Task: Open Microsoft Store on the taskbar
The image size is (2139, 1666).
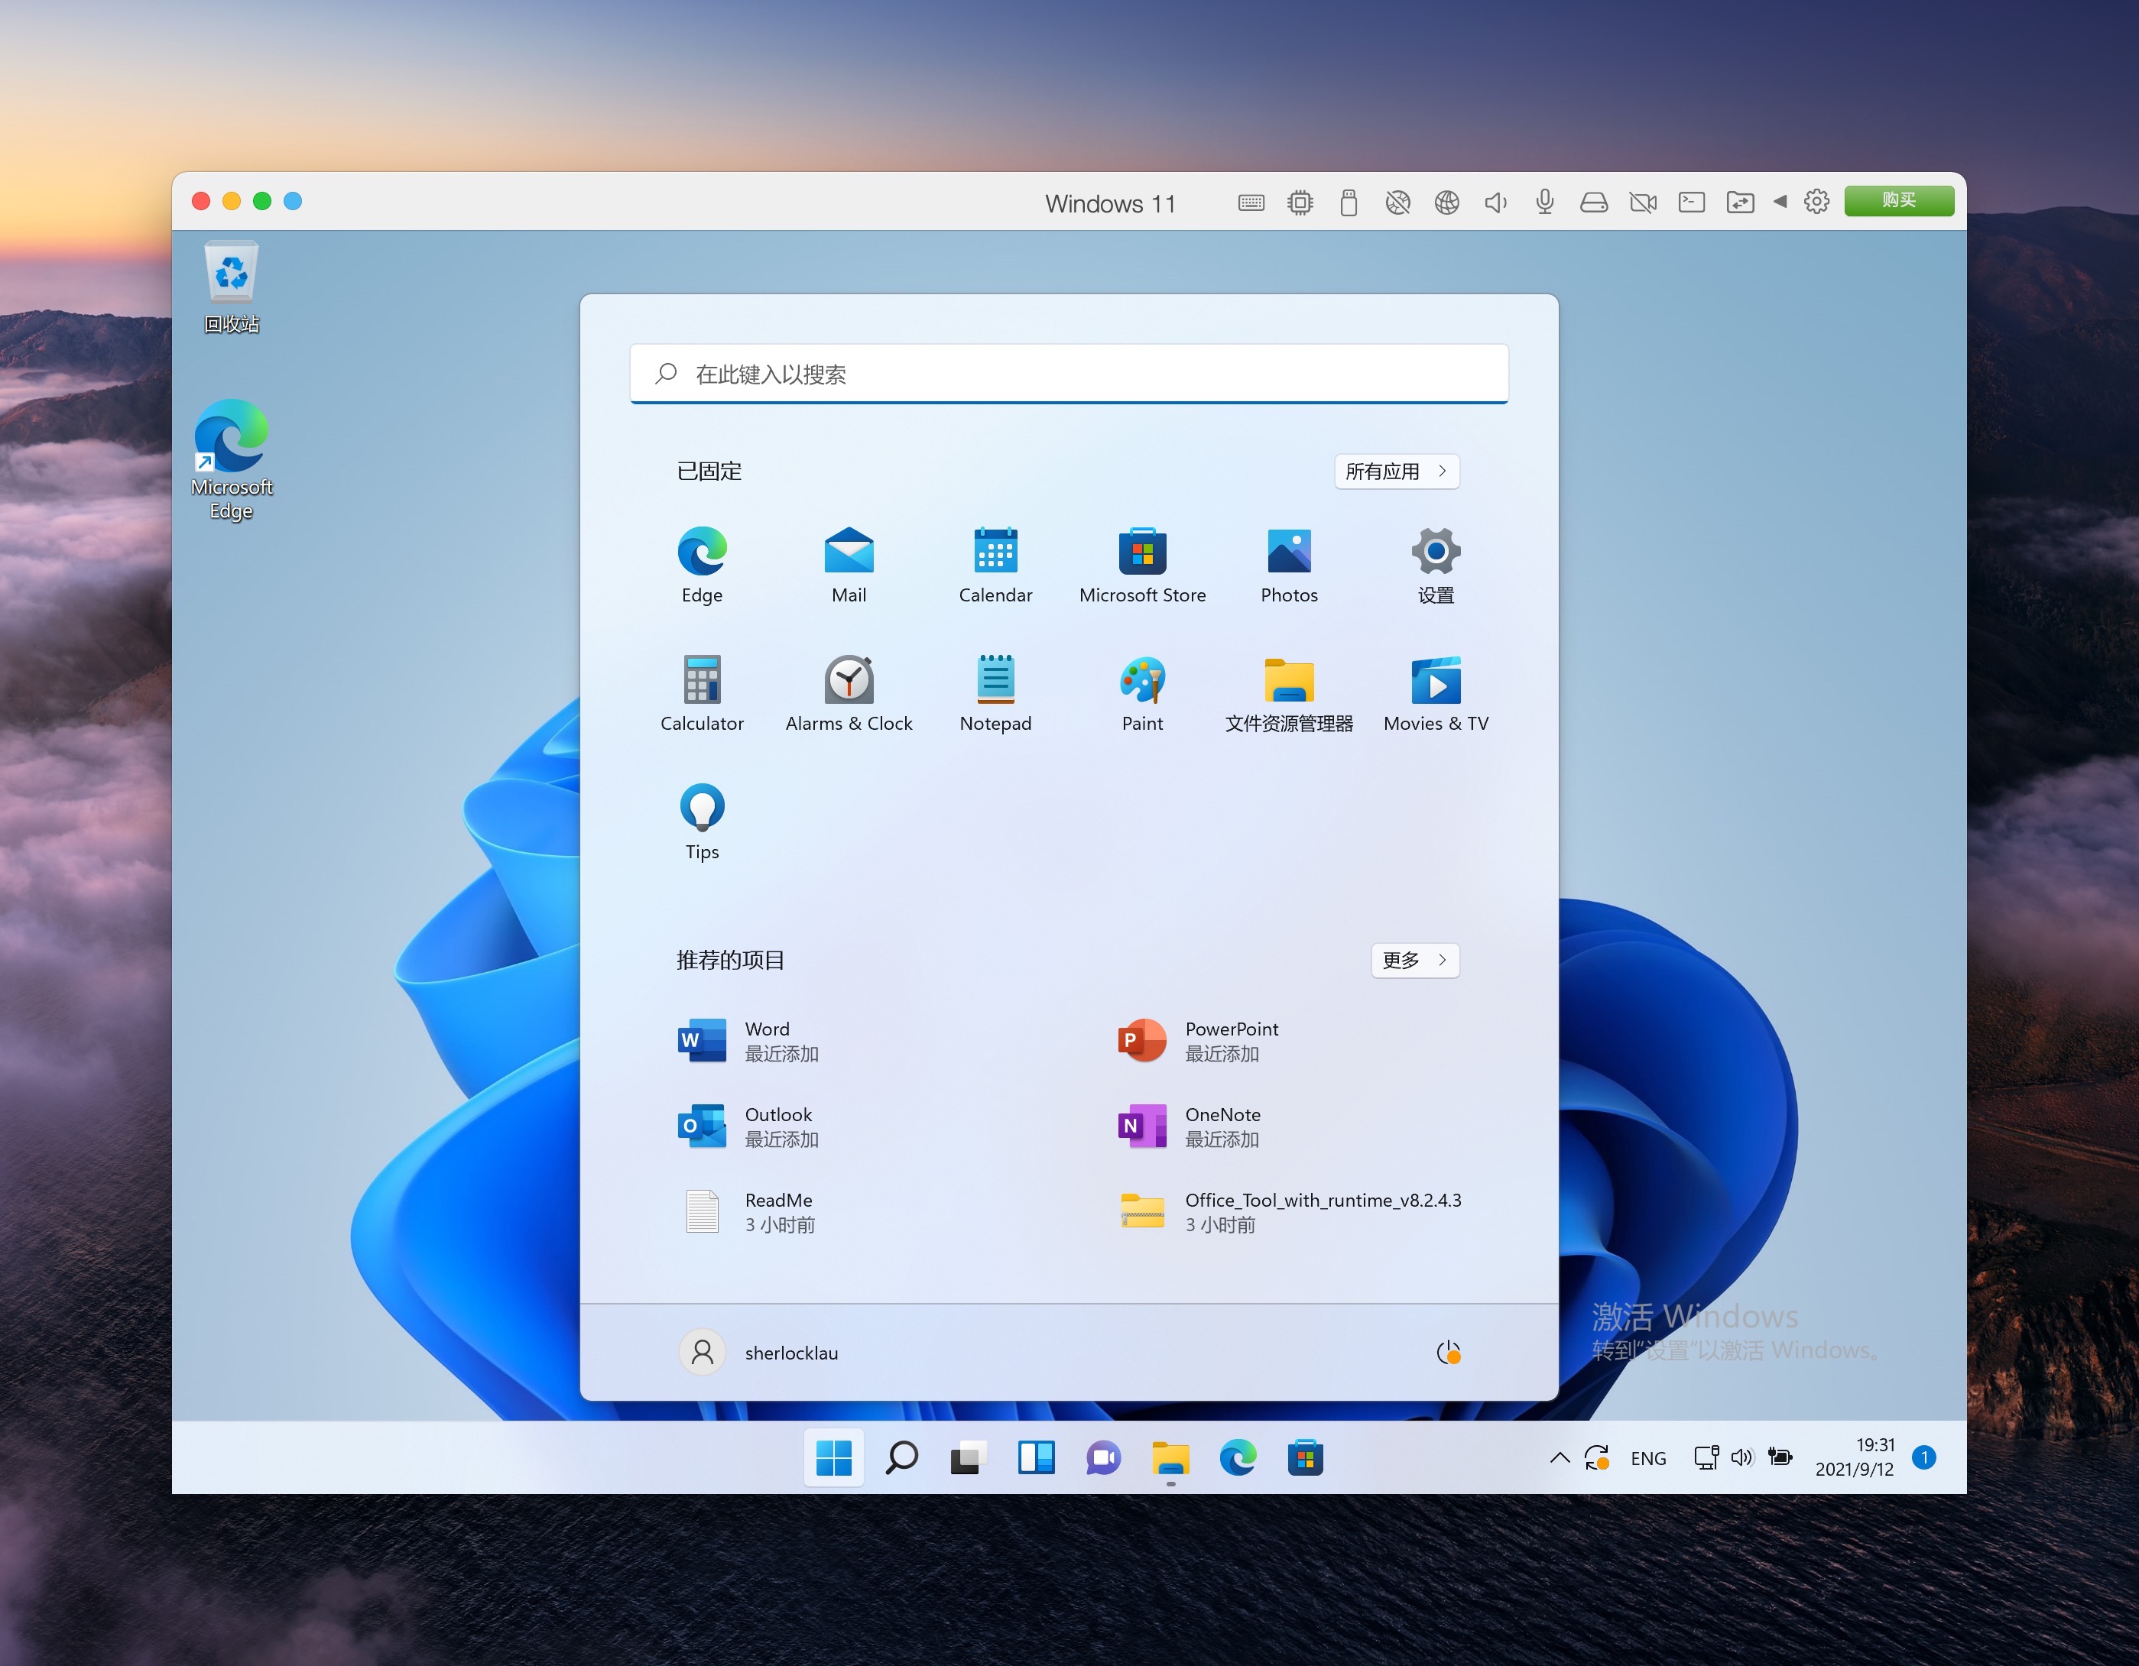Action: pos(1304,1458)
